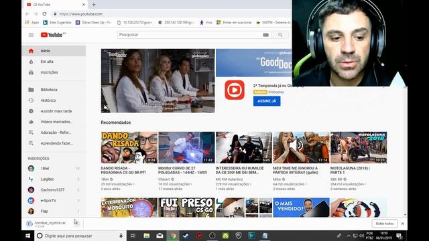
Task: Click volume icon in system tray
Action: pyautogui.click(x=361, y=236)
